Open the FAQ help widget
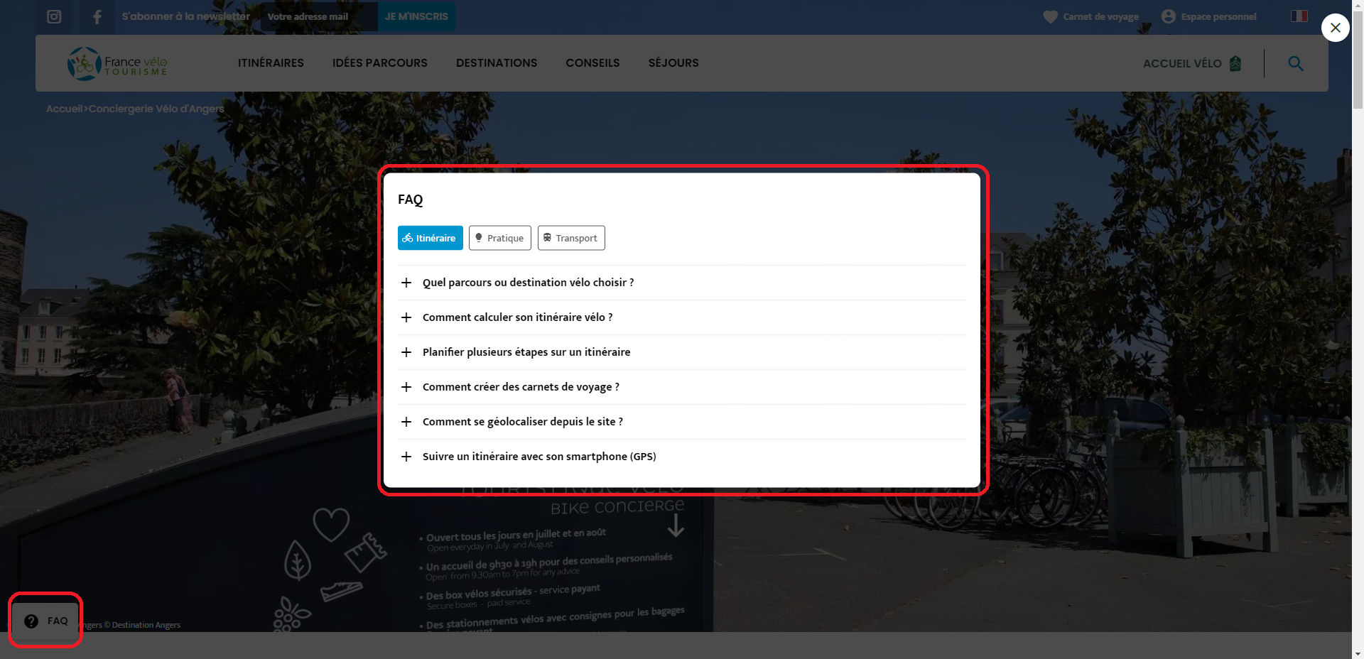Screen dimensions: 1364x659 coord(45,620)
